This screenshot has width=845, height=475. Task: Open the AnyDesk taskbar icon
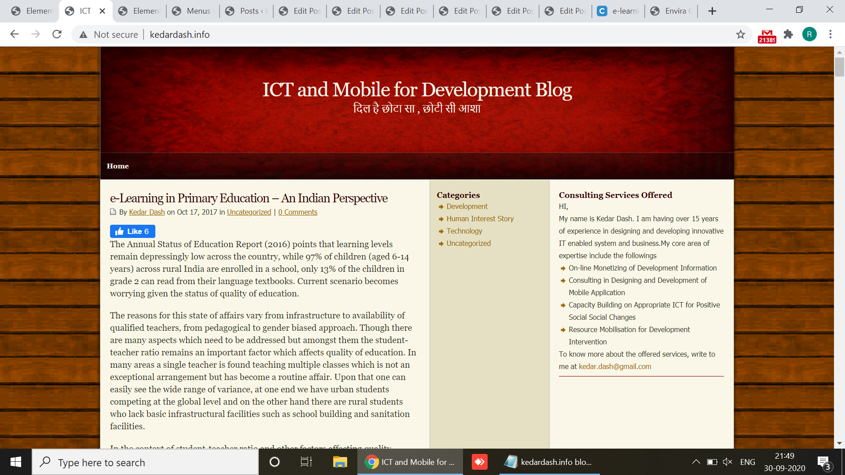click(480, 462)
